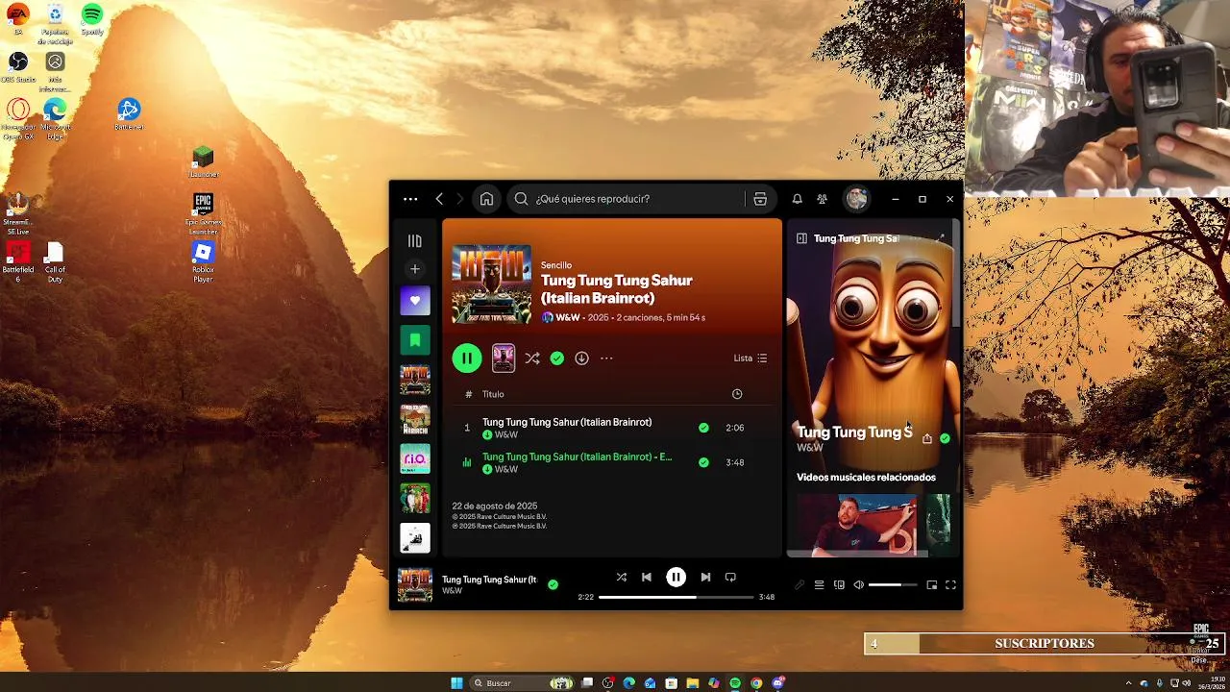
Task: Toggle saved check on the 3:48 track
Action: (x=703, y=462)
